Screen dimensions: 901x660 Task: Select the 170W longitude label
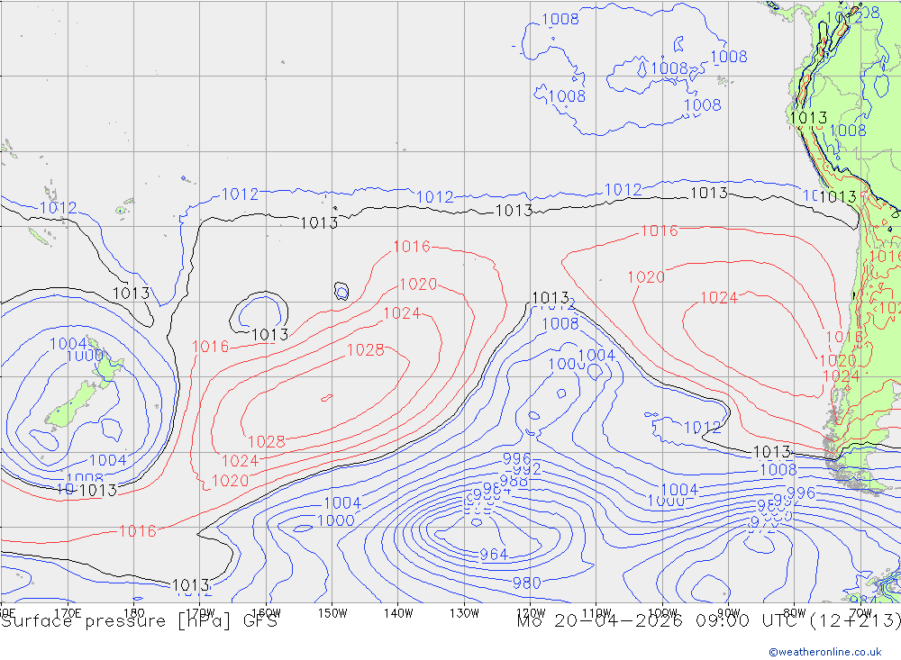[200, 613]
